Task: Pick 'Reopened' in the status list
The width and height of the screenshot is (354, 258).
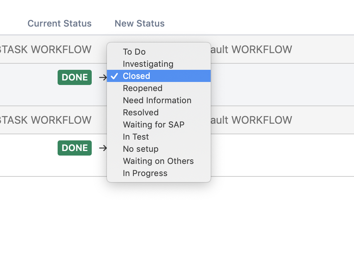Action: click(x=159, y=88)
